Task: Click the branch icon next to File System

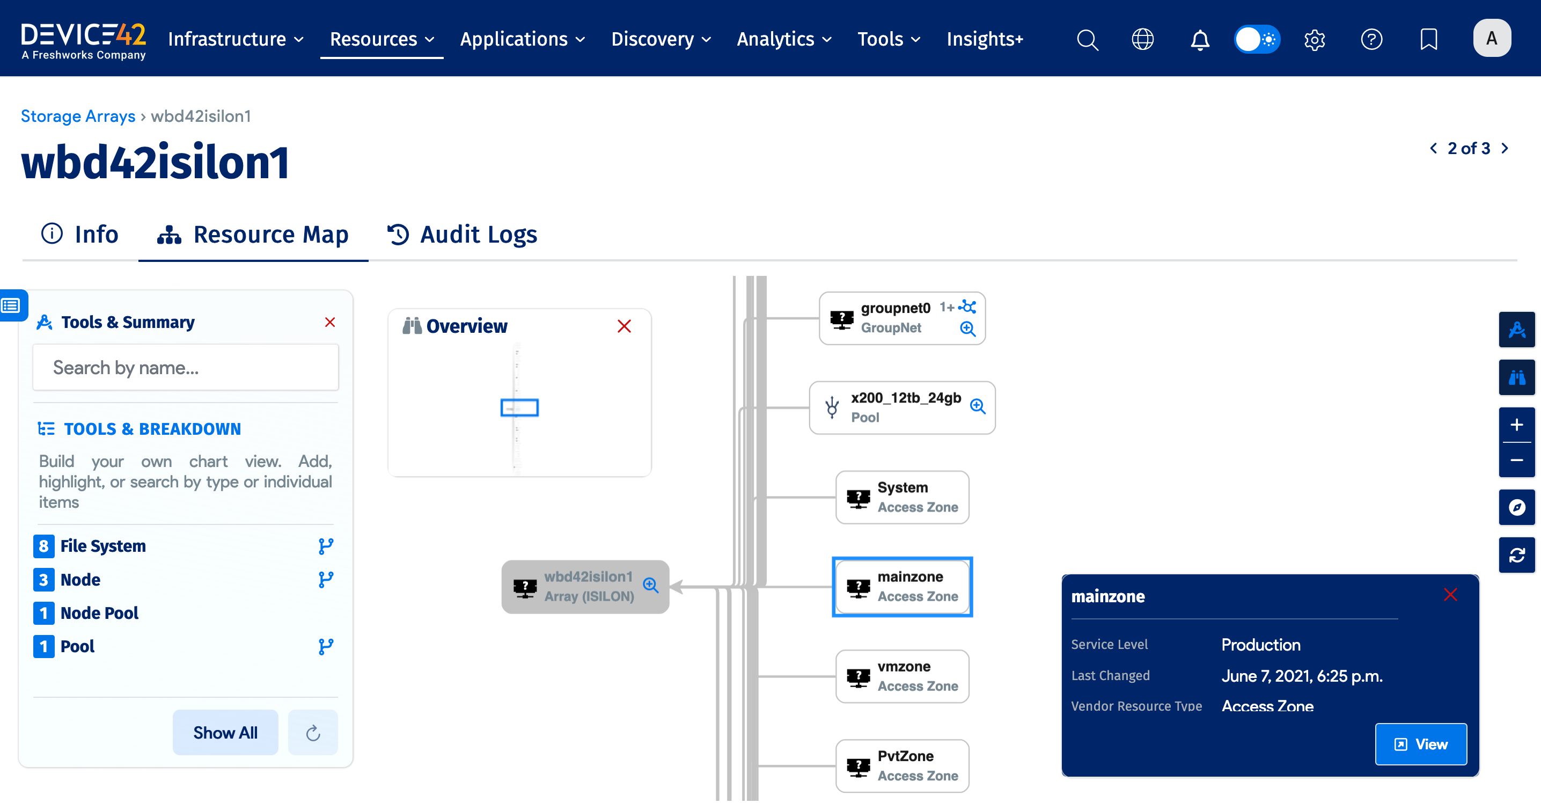Action: click(x=326, y=545)
